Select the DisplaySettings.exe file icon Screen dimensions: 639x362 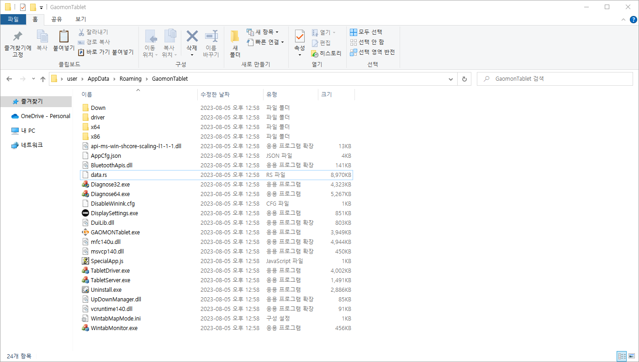coord(85,213)
